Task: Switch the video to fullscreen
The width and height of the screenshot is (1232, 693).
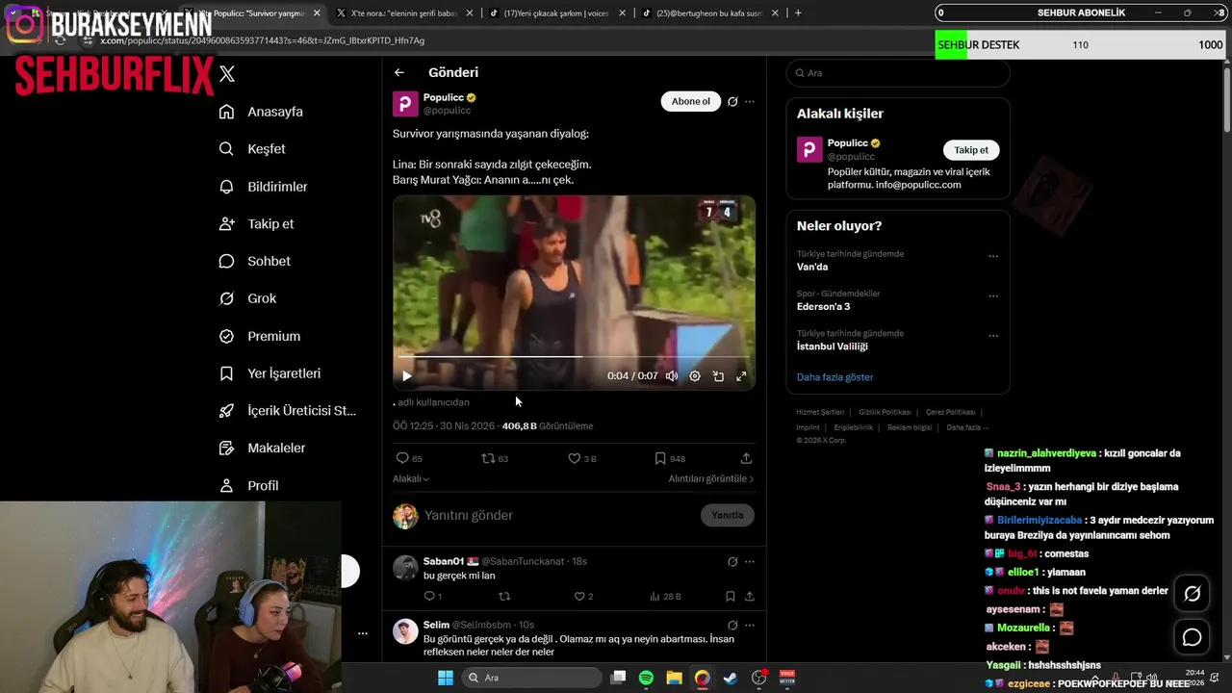Action: click(x=741, y=376)
